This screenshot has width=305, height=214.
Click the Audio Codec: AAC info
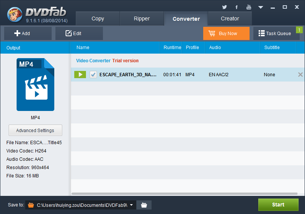pos(25,159)
